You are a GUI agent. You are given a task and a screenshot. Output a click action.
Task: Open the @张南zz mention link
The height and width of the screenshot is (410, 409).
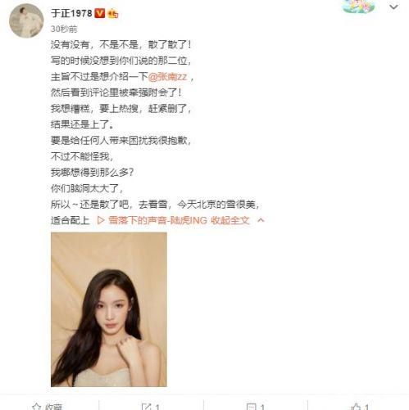168,77
